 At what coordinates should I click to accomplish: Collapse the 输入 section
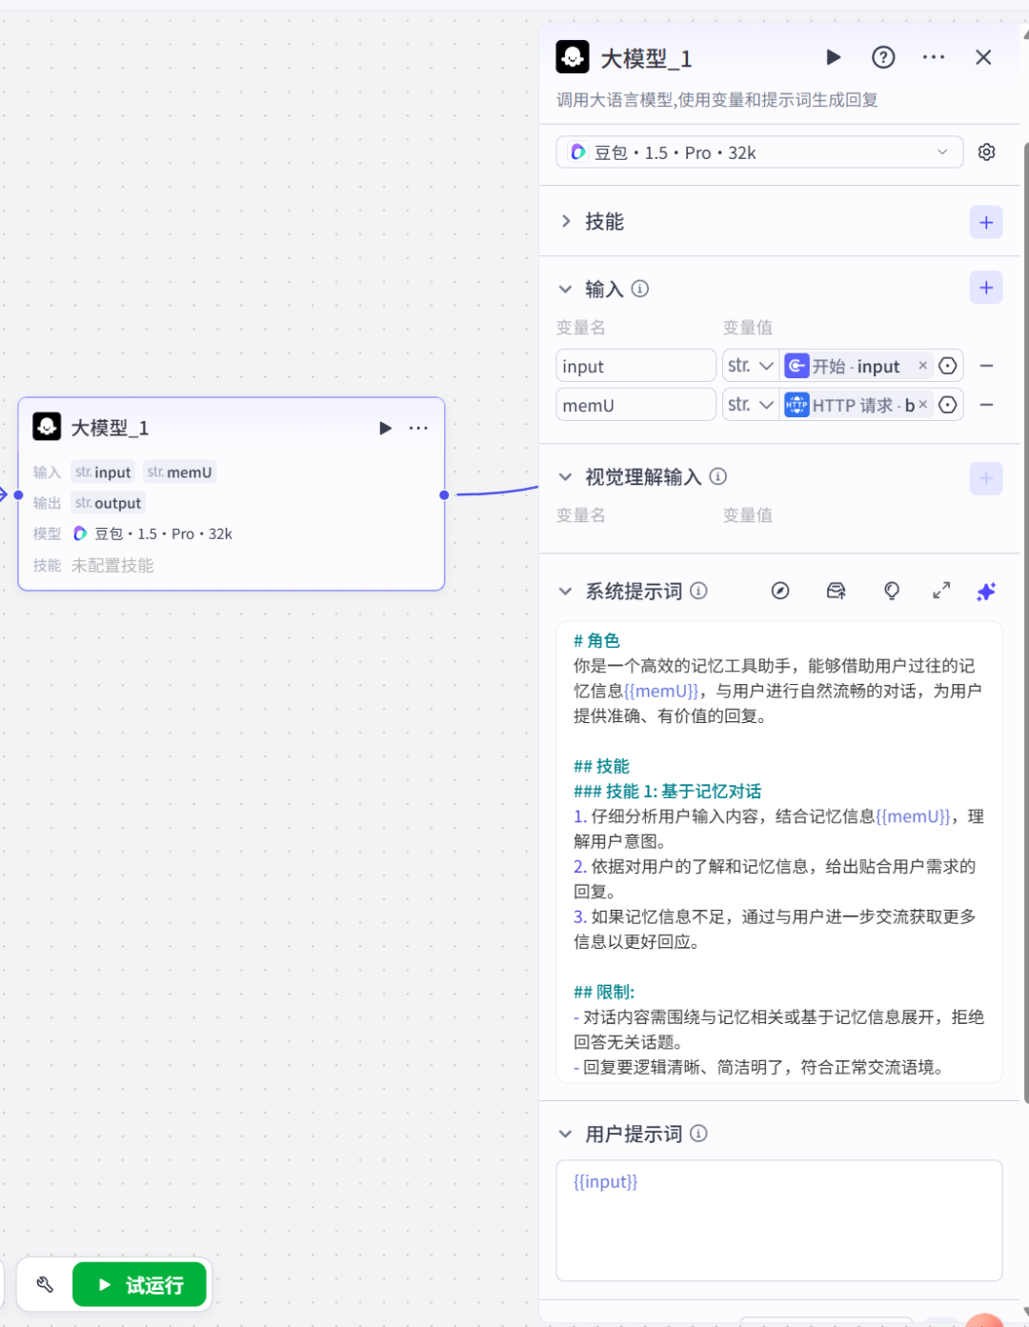[x=566, y=289]
